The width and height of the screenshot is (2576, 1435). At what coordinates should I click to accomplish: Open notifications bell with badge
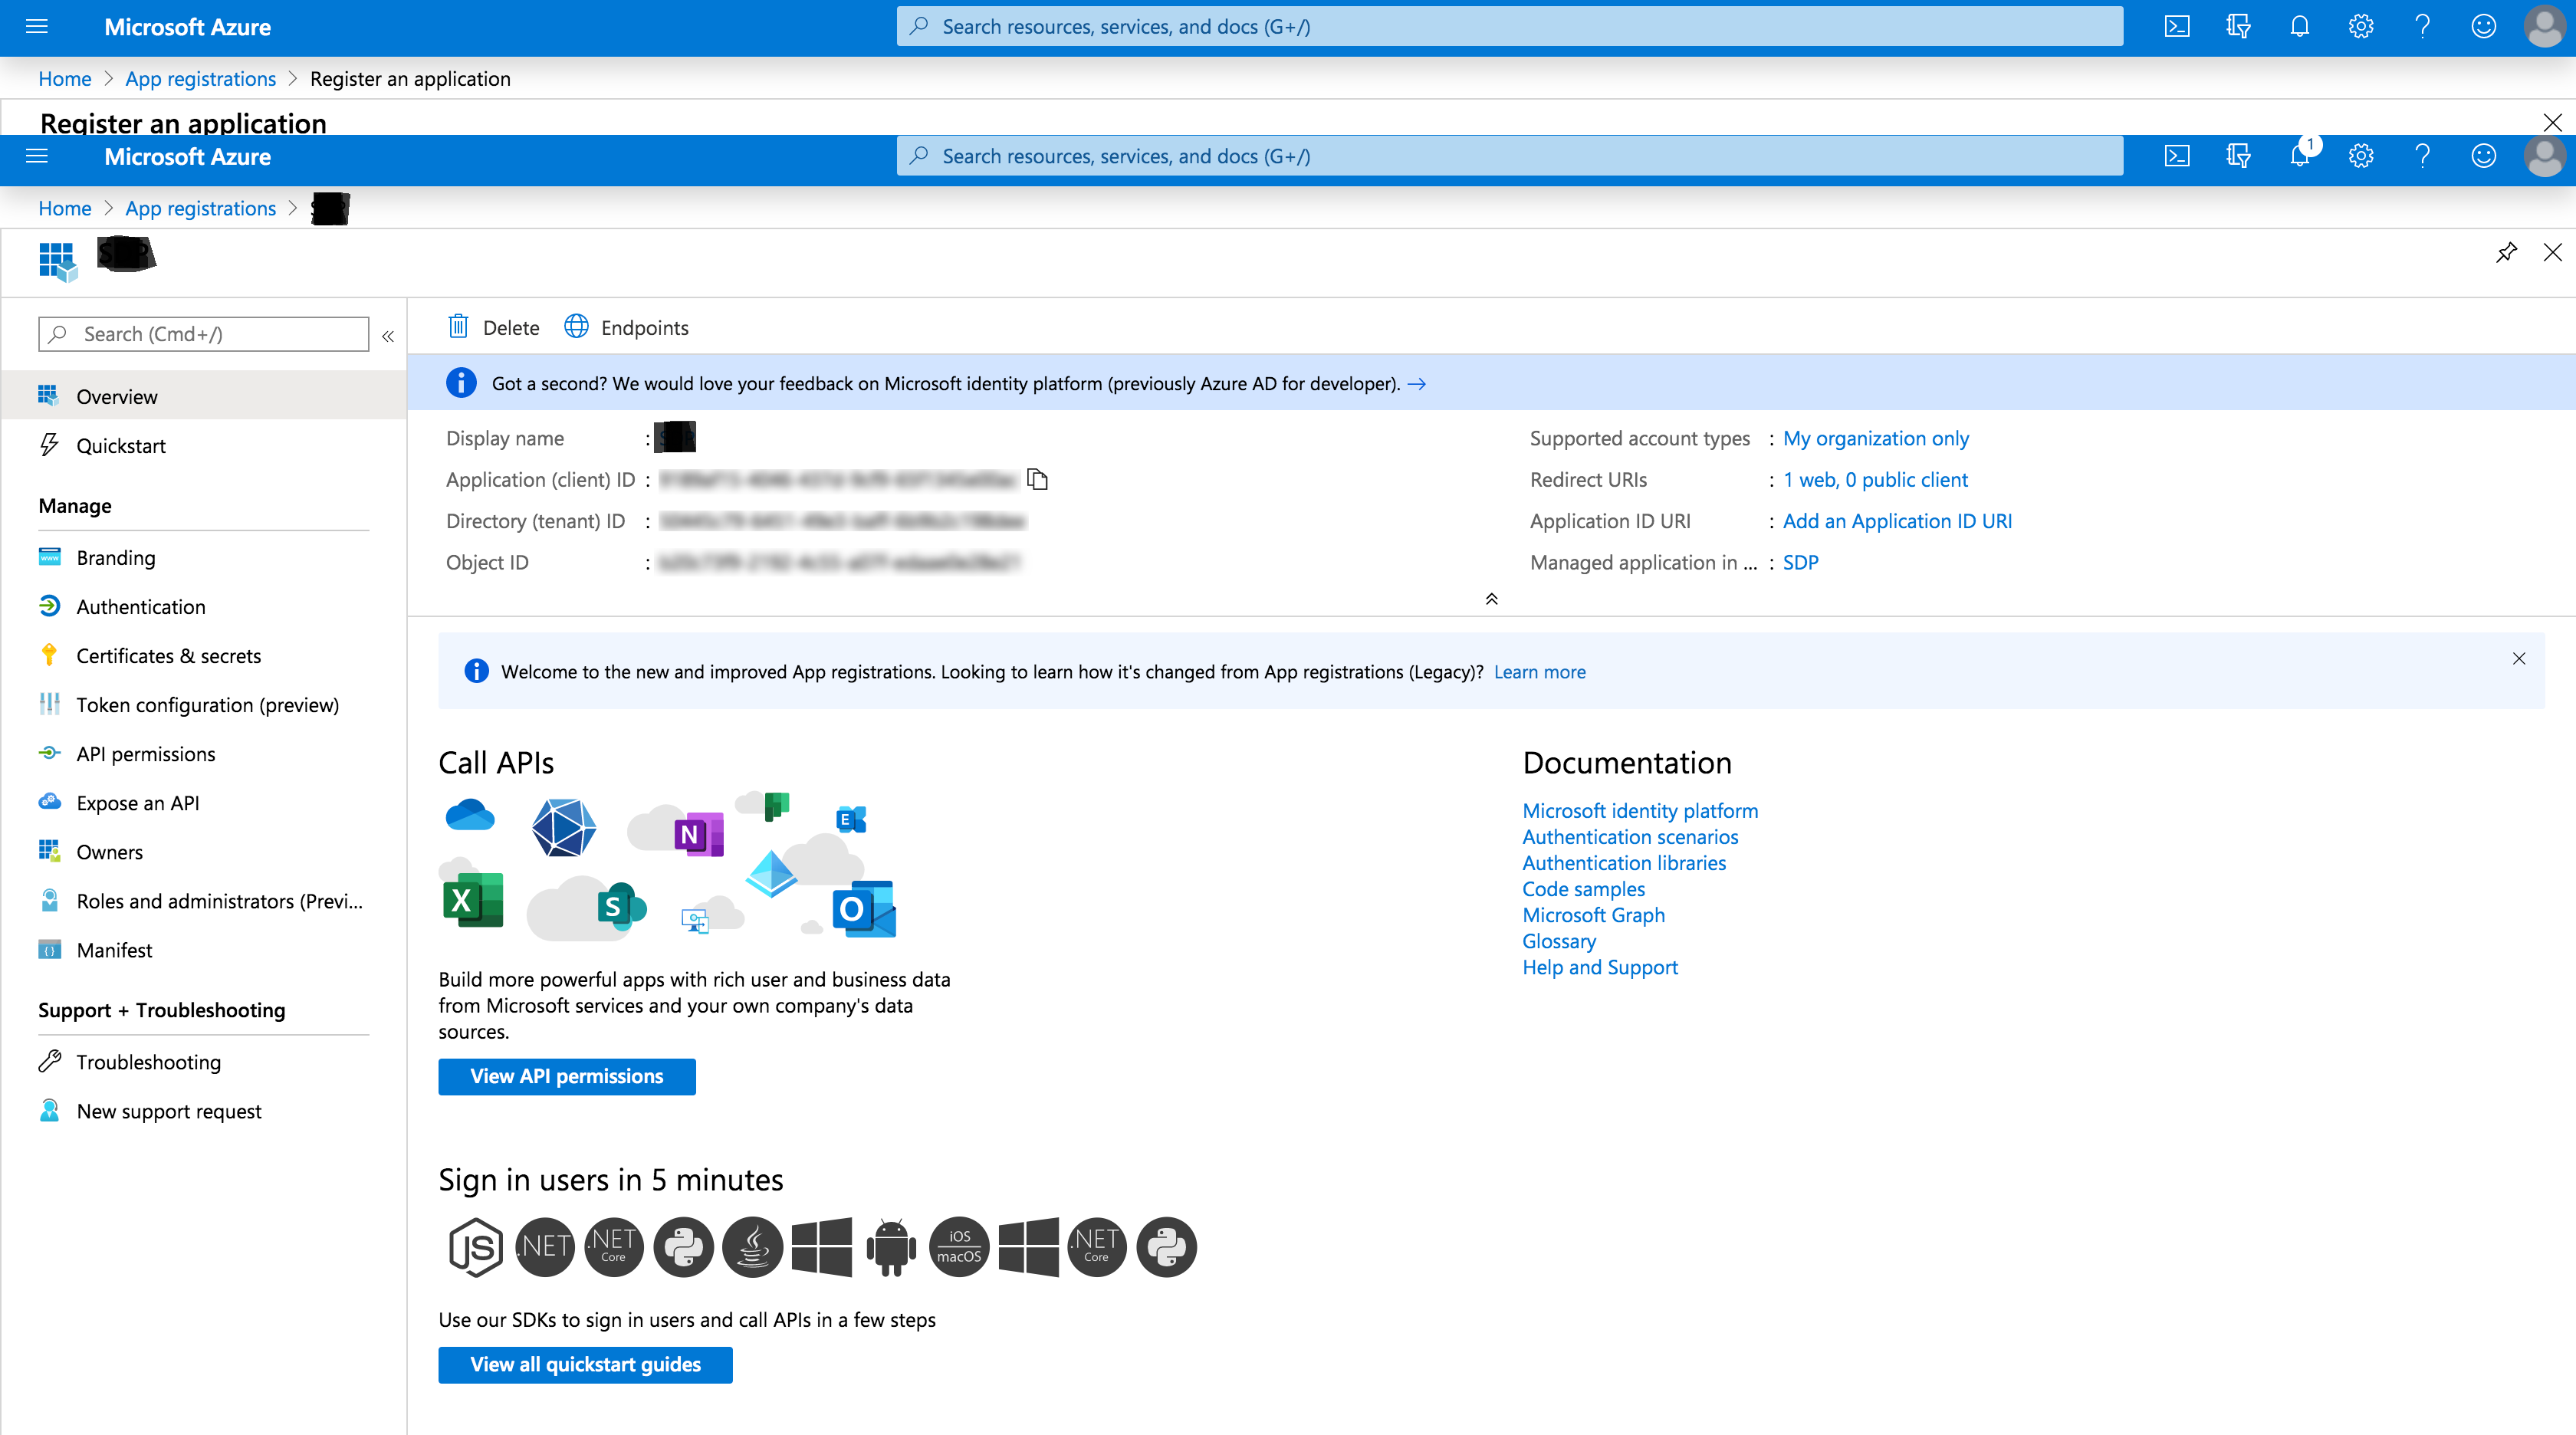coord(2299,156)
